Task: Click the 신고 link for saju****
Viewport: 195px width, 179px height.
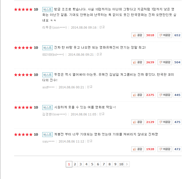Action: pyautogui.click(x=90, y=141)
